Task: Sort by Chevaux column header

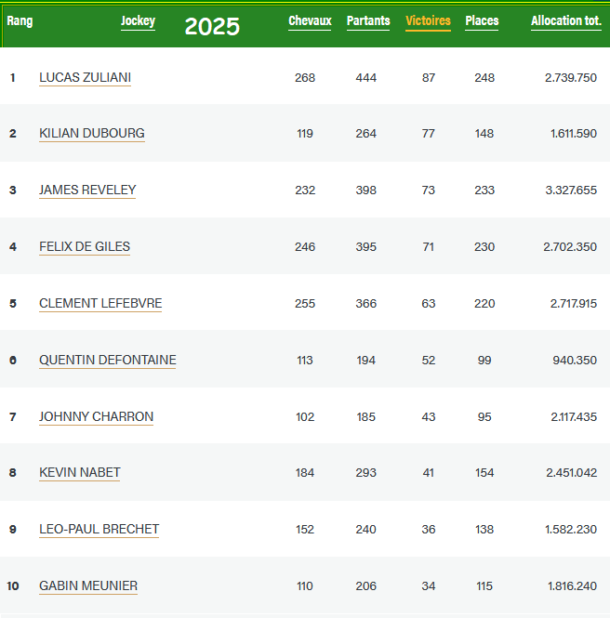Action: [310, 21]
